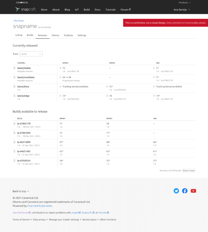This screenshot has width=208, height=232.
Task: Click the Canonical wordmark in header
Action: pyautogui.click(x=22, y=3)
